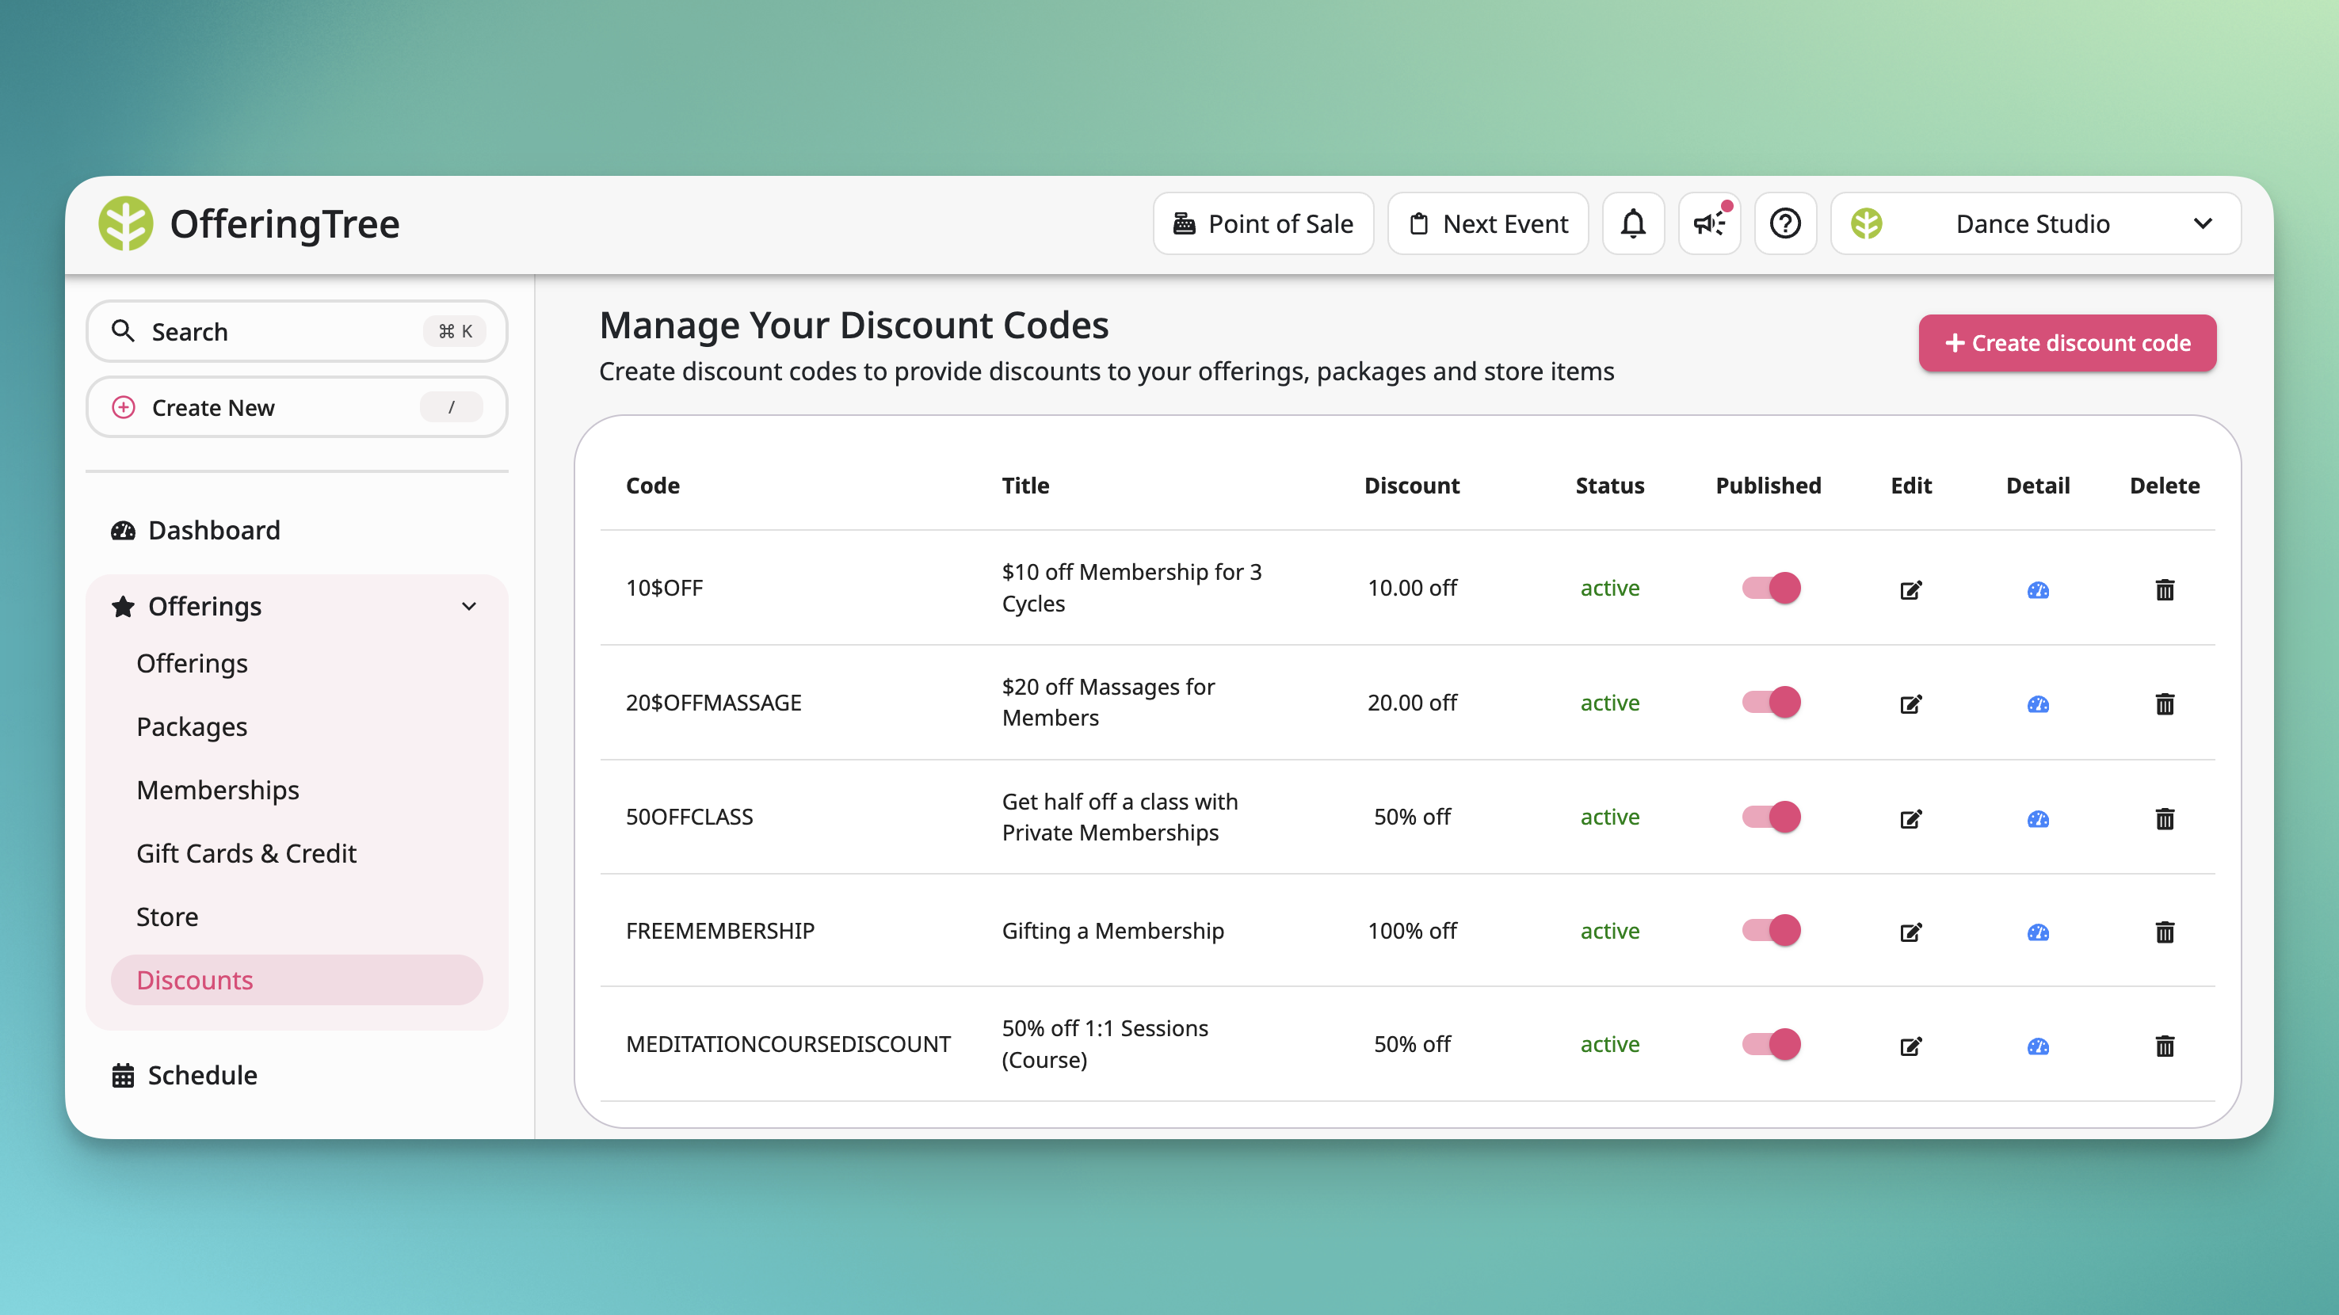Toggle published switch for 20$OFFMASSAGE
Screen dimensions: 2339x1315
[1771, 703]
